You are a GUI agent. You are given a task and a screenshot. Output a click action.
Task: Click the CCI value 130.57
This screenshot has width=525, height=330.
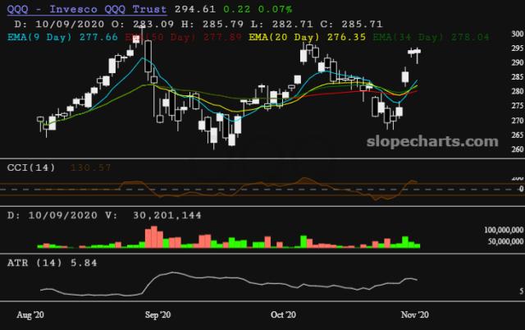(90, 167)
